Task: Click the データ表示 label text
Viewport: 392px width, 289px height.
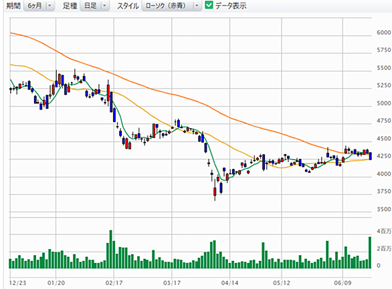Action: coord(231,5)
